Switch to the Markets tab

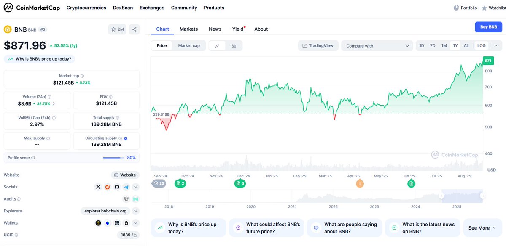(x=188, y=29)
